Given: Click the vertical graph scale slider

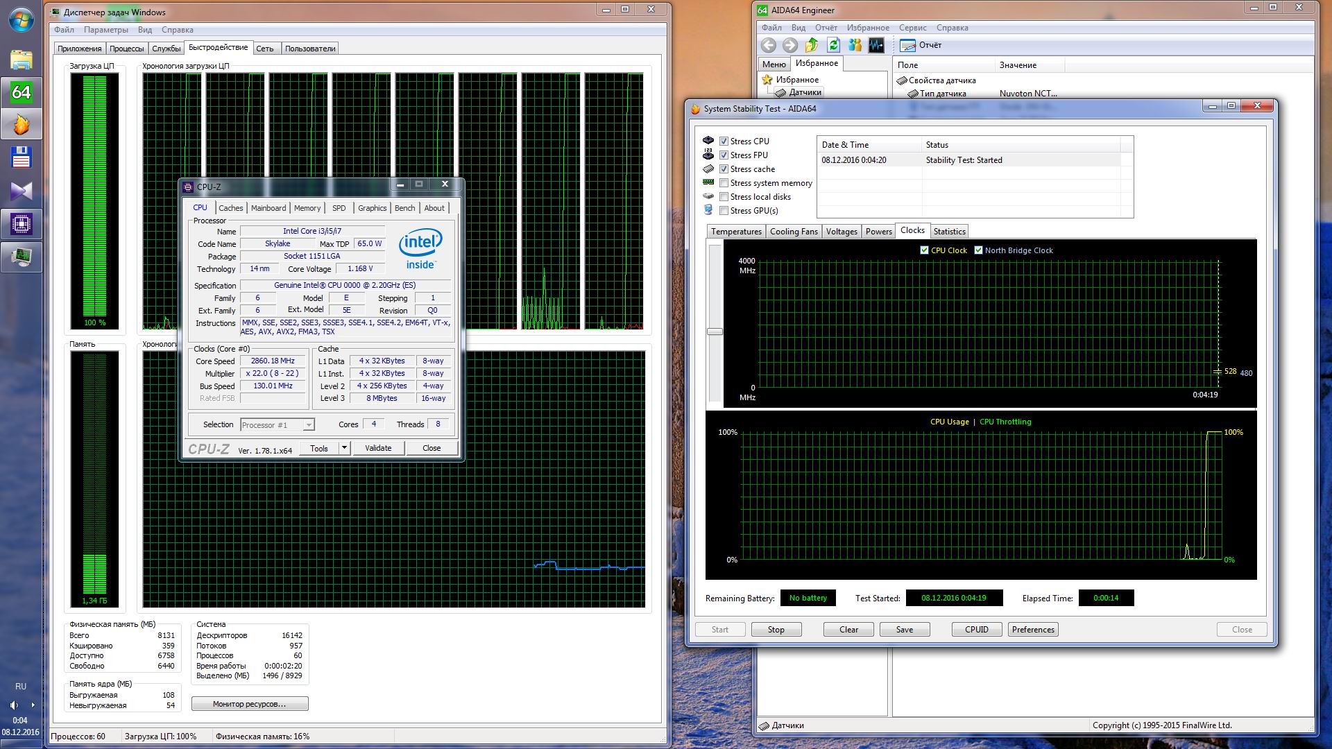Looking at the screenshot, I should (715, 332).
